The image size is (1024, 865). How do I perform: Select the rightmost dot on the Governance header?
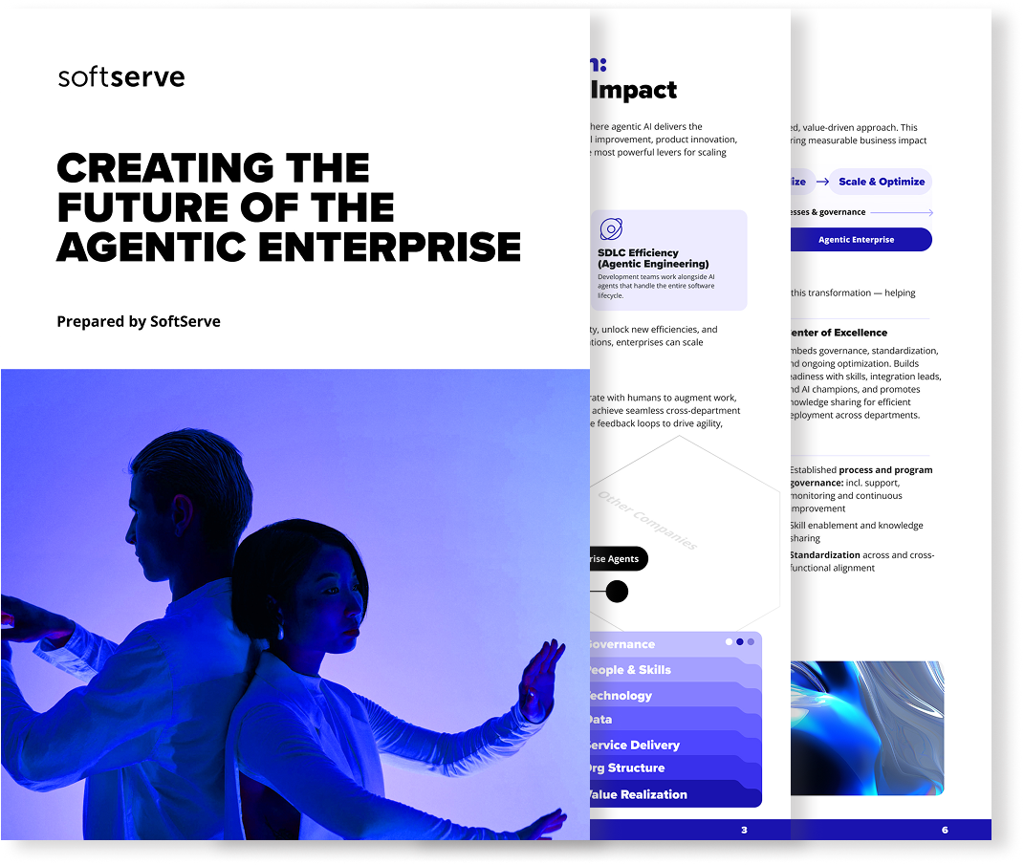(x=752, y=643)
